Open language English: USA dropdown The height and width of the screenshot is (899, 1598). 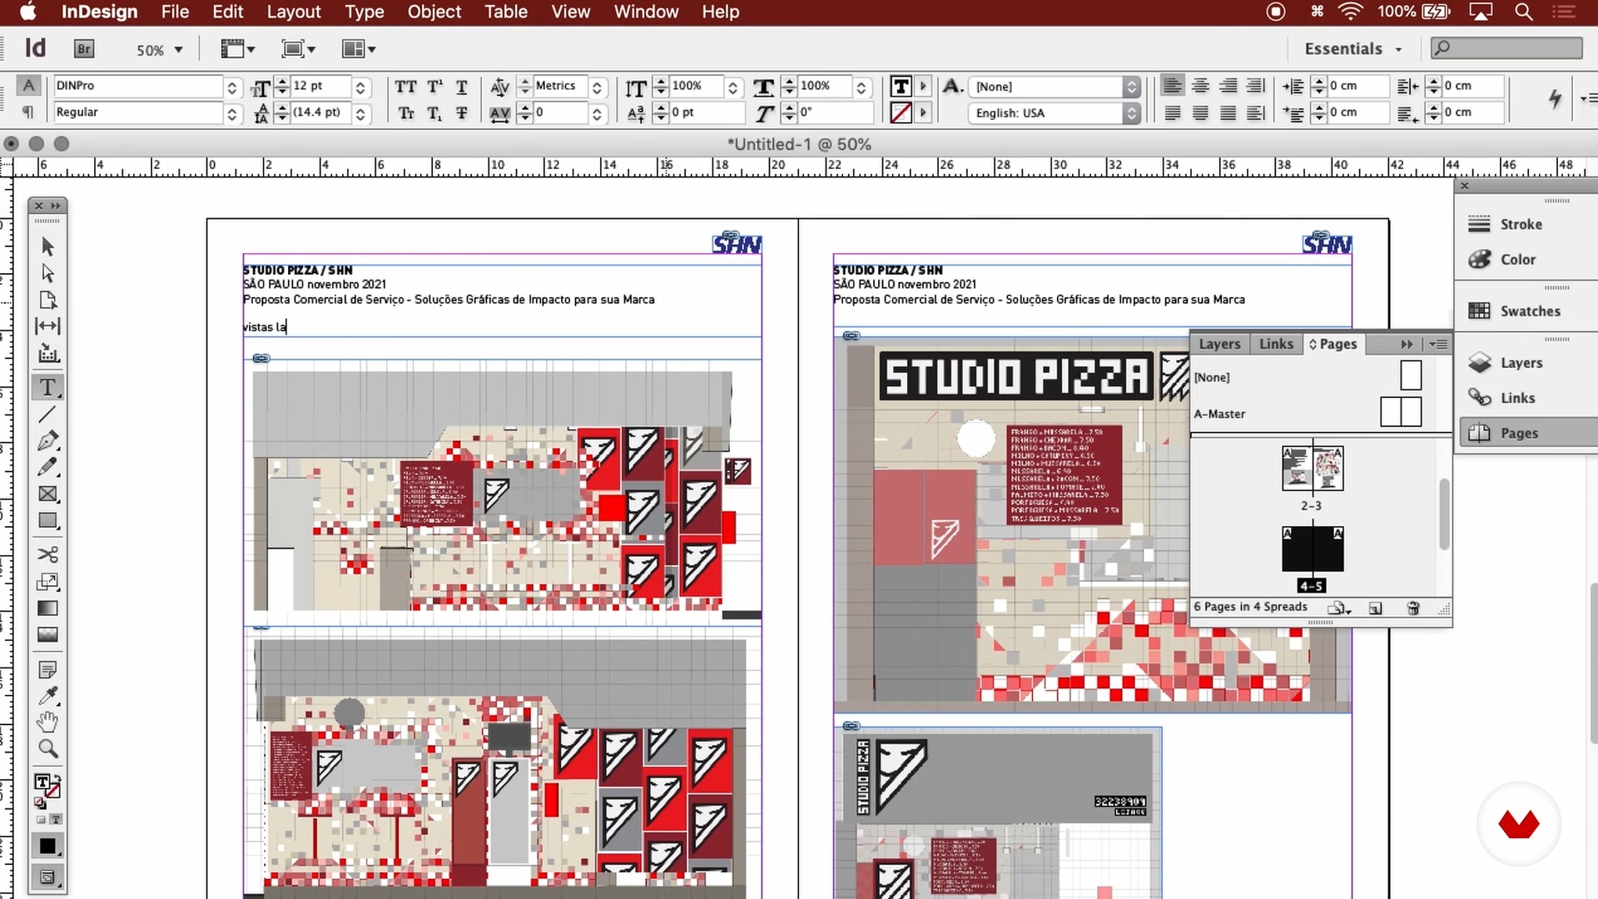[x=1131, y=113]
